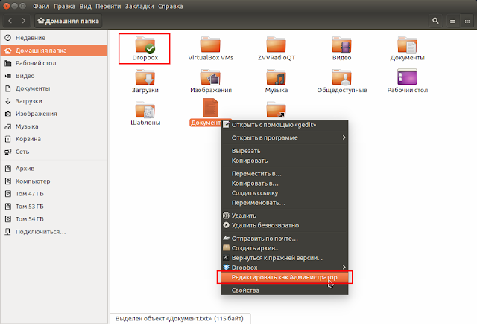Select the Документ text file icon

click(210, 108)
